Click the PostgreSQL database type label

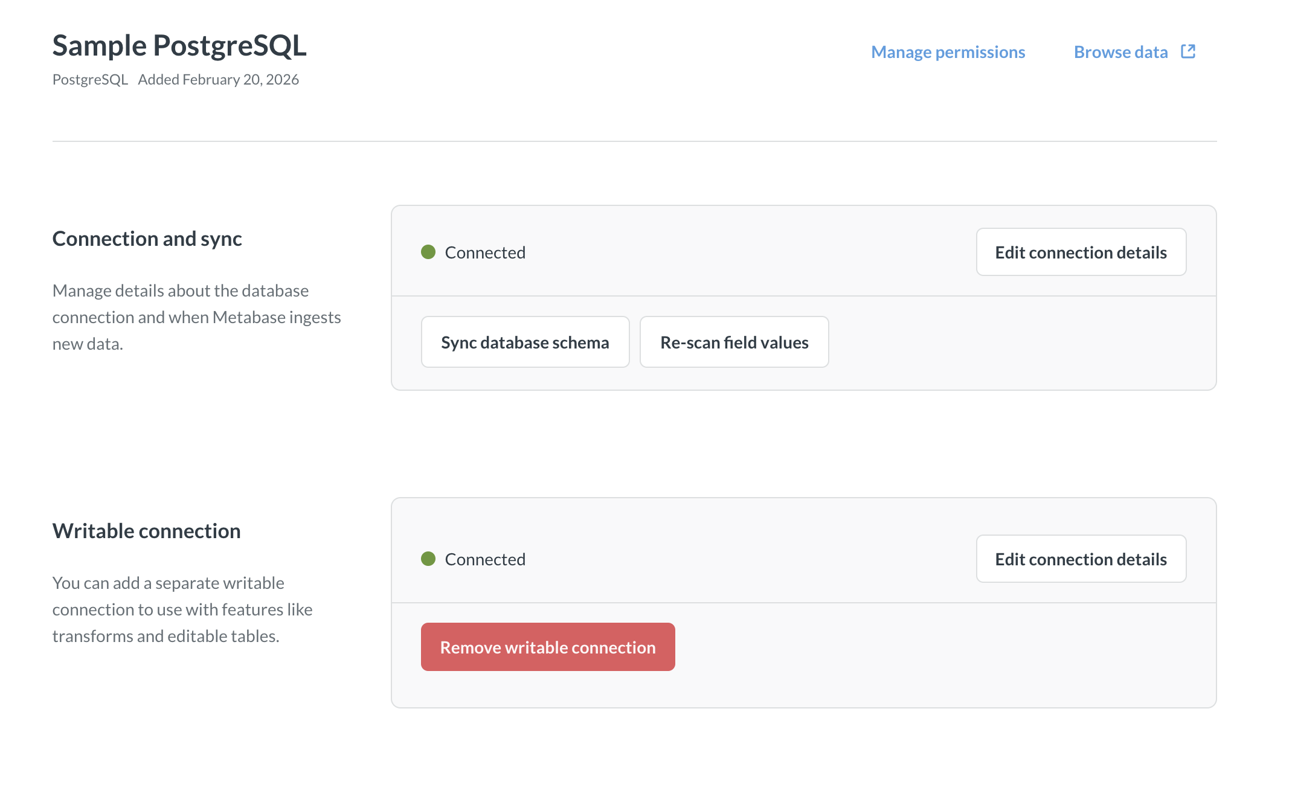click(89, 79)
